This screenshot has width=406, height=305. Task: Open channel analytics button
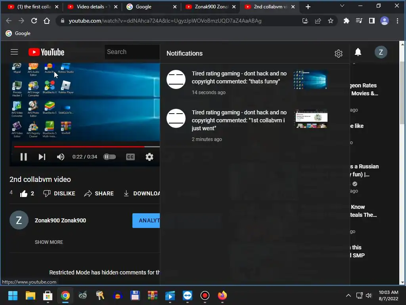click(x=146, y=220)
